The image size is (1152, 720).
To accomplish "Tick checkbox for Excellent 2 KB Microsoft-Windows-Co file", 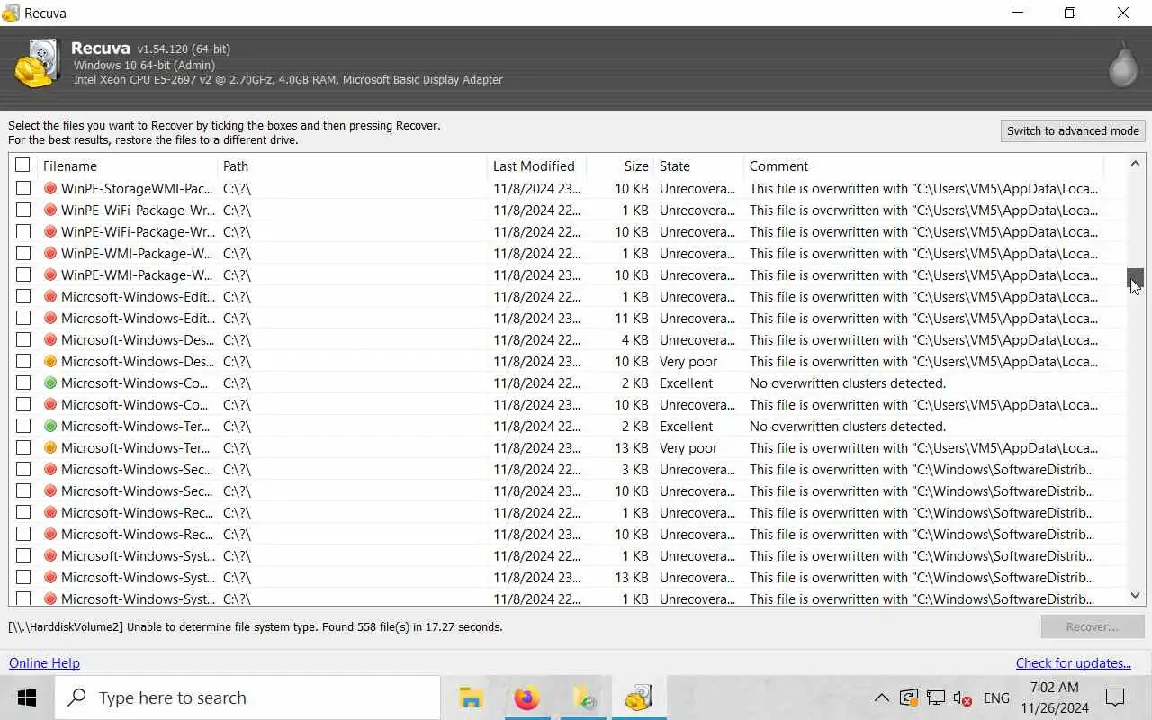I will click(x=23, y=383).
